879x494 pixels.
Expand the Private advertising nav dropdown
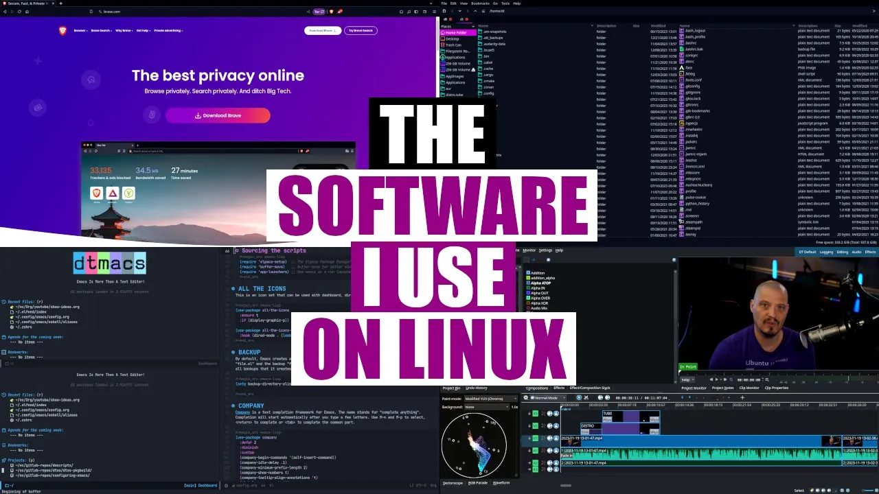pyautogui.click(x=169, y=31)
